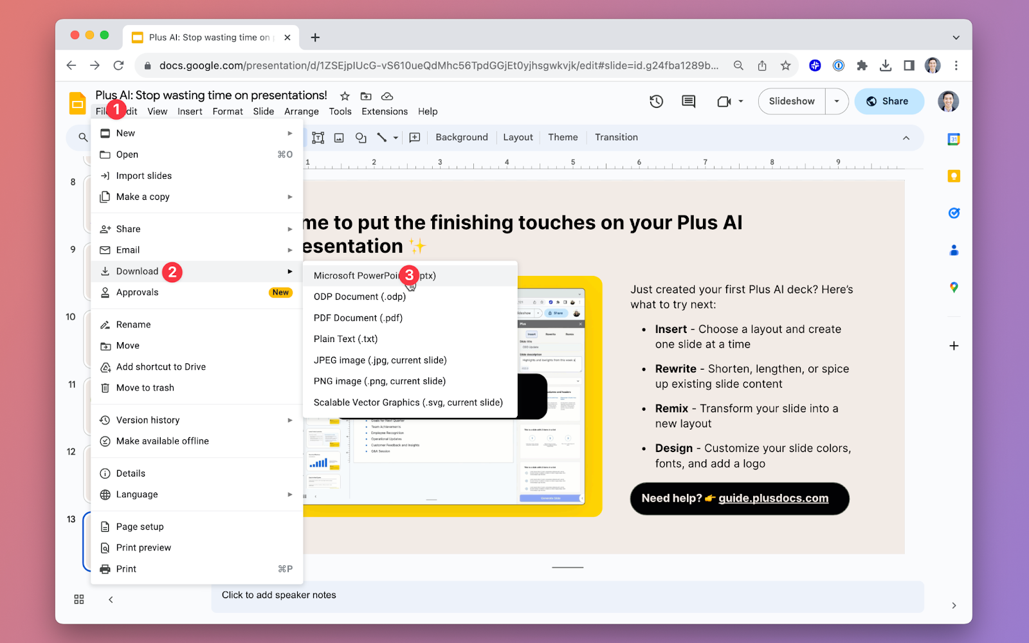Image resolution: width=1029 pixels, height=643 pixels.
Task: Click the Google Slides home logo icon
Action: (78, 103)
